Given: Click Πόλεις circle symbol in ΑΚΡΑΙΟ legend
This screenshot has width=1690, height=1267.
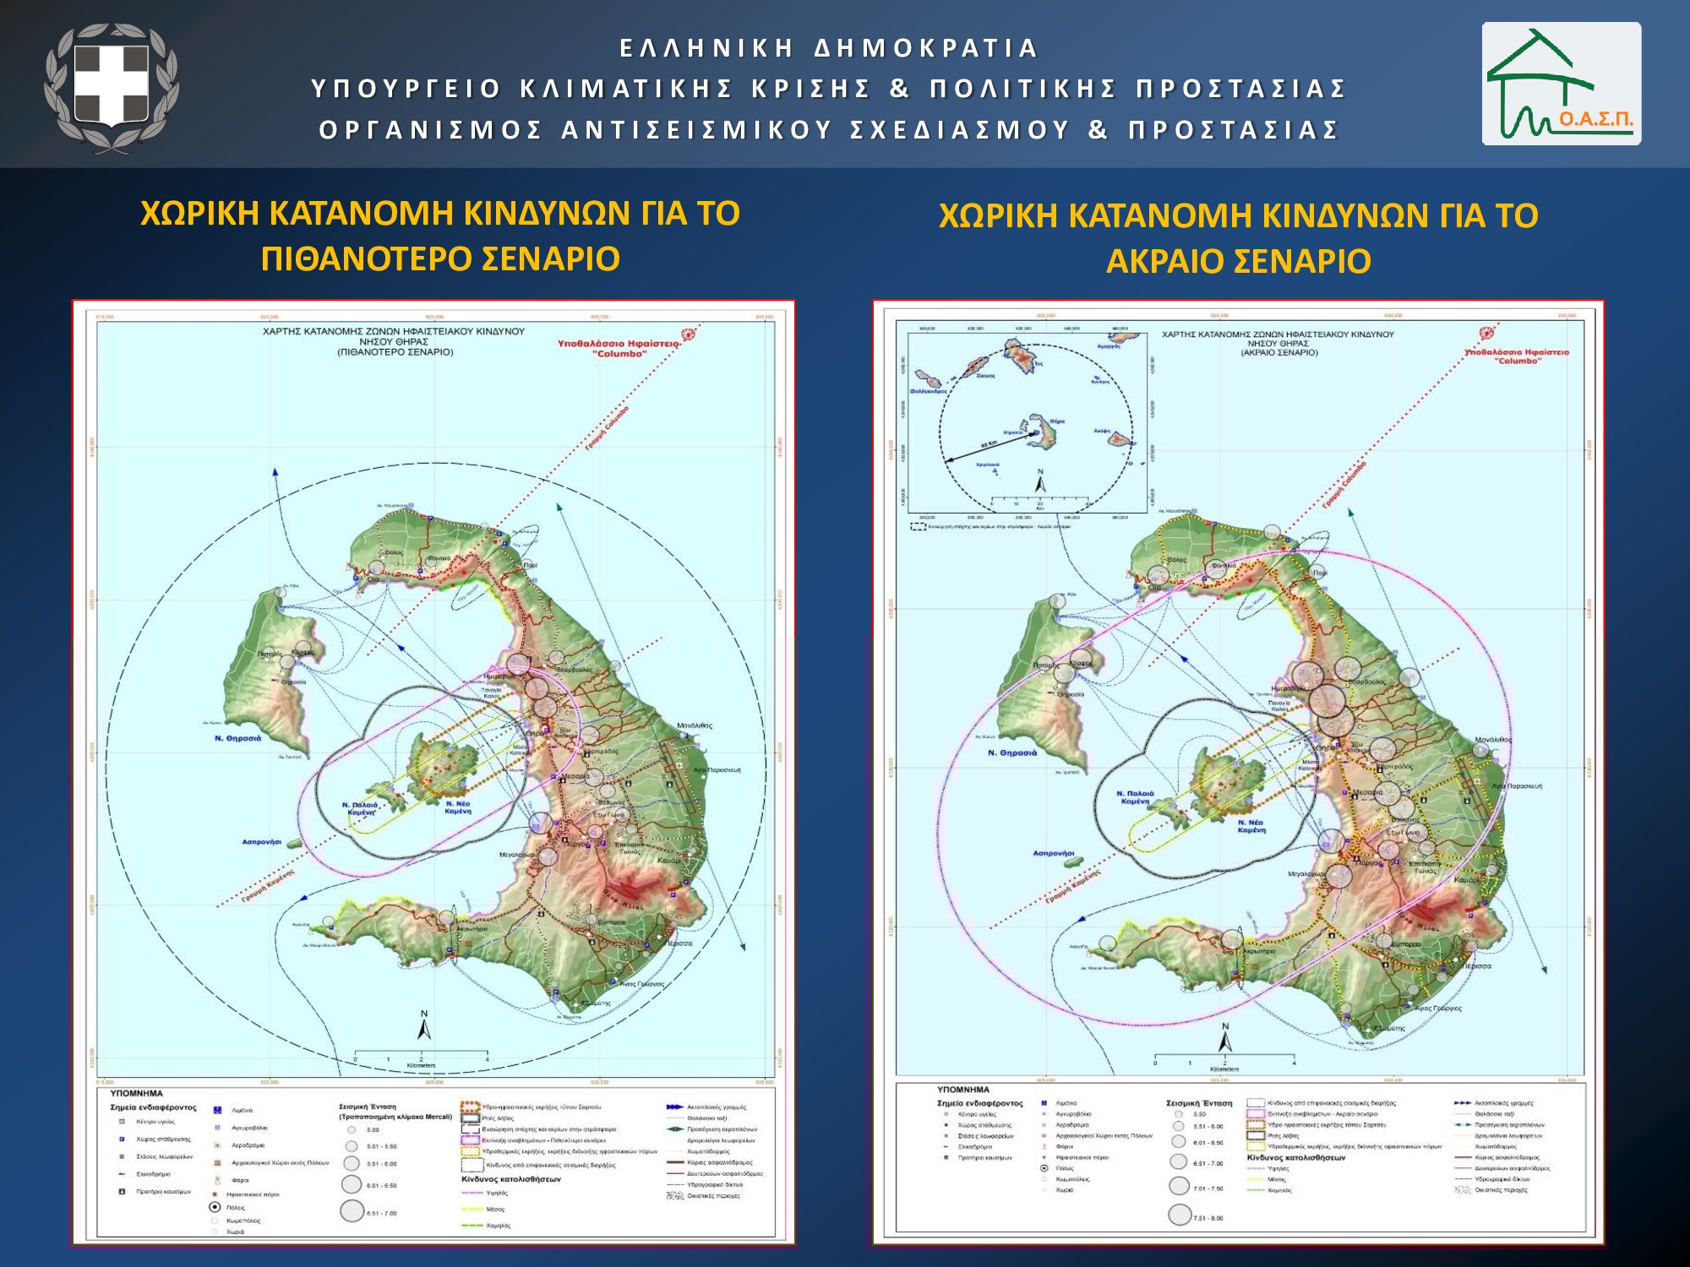Looking at the screenshot, I should (1044, 1168).
